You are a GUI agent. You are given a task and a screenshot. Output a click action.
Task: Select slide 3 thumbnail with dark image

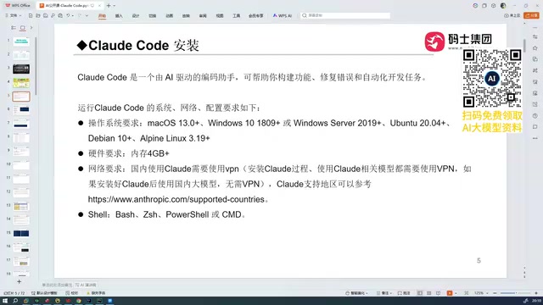21,69
